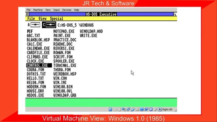
Task: Select PRACTICE.DOC file
Action: tap(65, 40)
